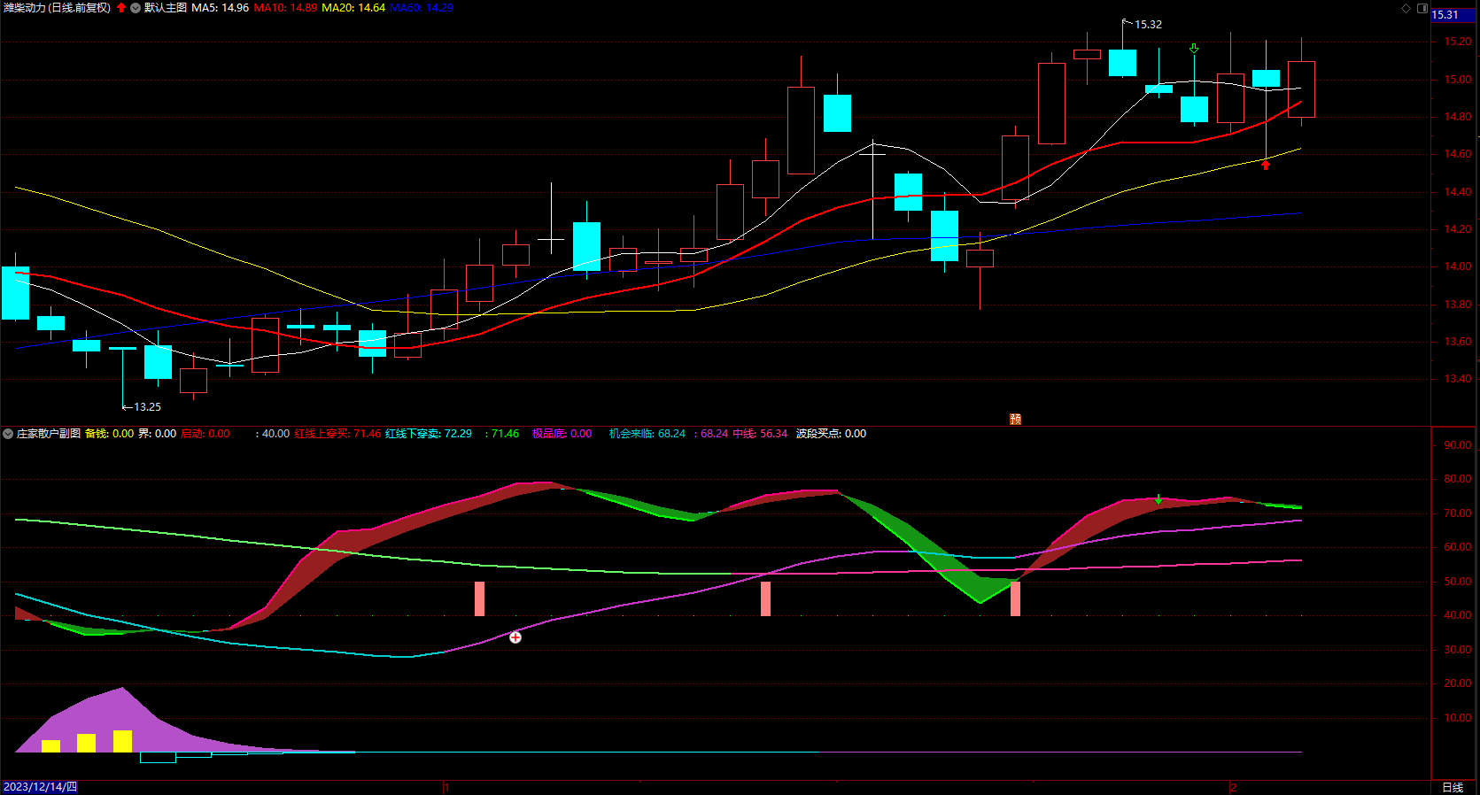Image resolution: width=1480 pixels, height=795 pixels.
Task: Click the 波段买点: 0.00 indicator value
Action: [831, 434]
